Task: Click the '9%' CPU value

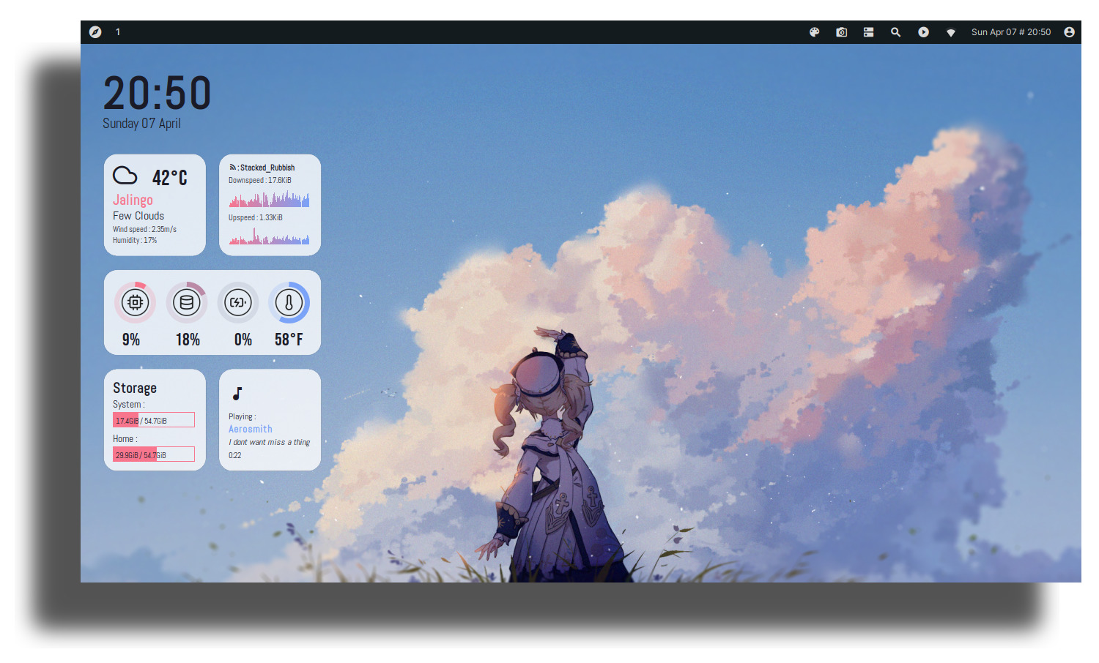Action: 131,340
